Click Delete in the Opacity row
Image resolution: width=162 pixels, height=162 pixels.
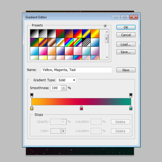[120, 122]
